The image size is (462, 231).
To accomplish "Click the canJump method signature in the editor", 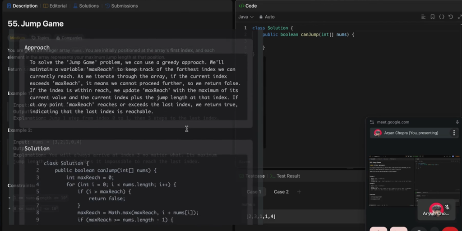I will pos(308,34).
